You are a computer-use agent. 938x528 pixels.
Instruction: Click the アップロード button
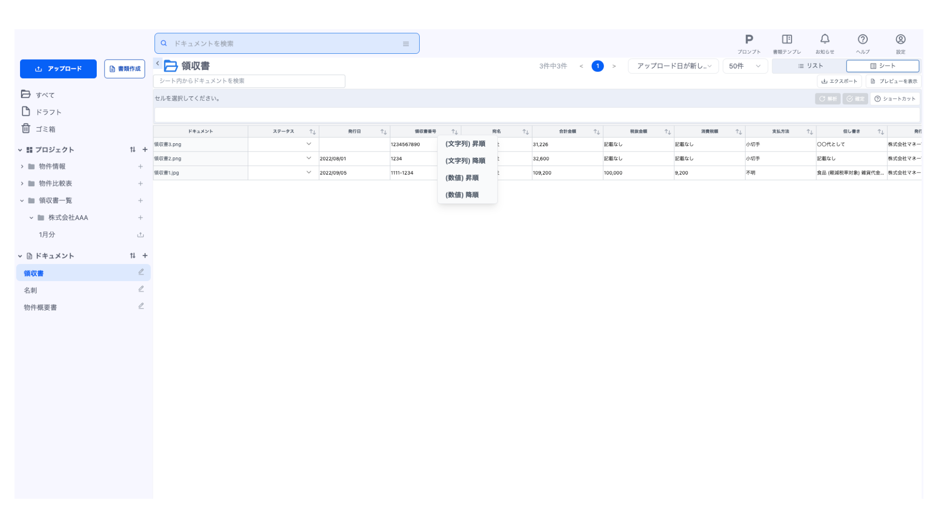(x=58, y=69)
